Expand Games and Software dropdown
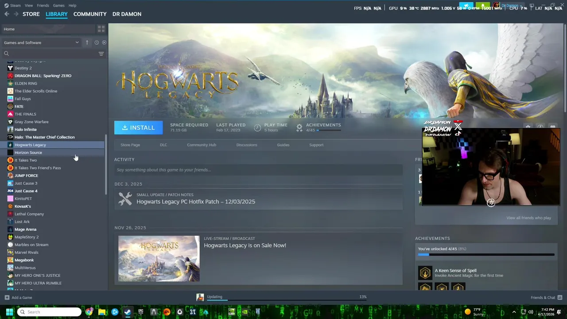 coord(41,43)
